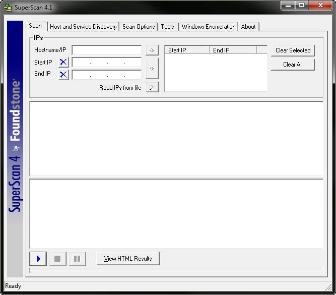Image resolution: width=336 pixels, height=295 pixels.
Task: Click the Ready status bar text
Action: click(x=13, y=286)
